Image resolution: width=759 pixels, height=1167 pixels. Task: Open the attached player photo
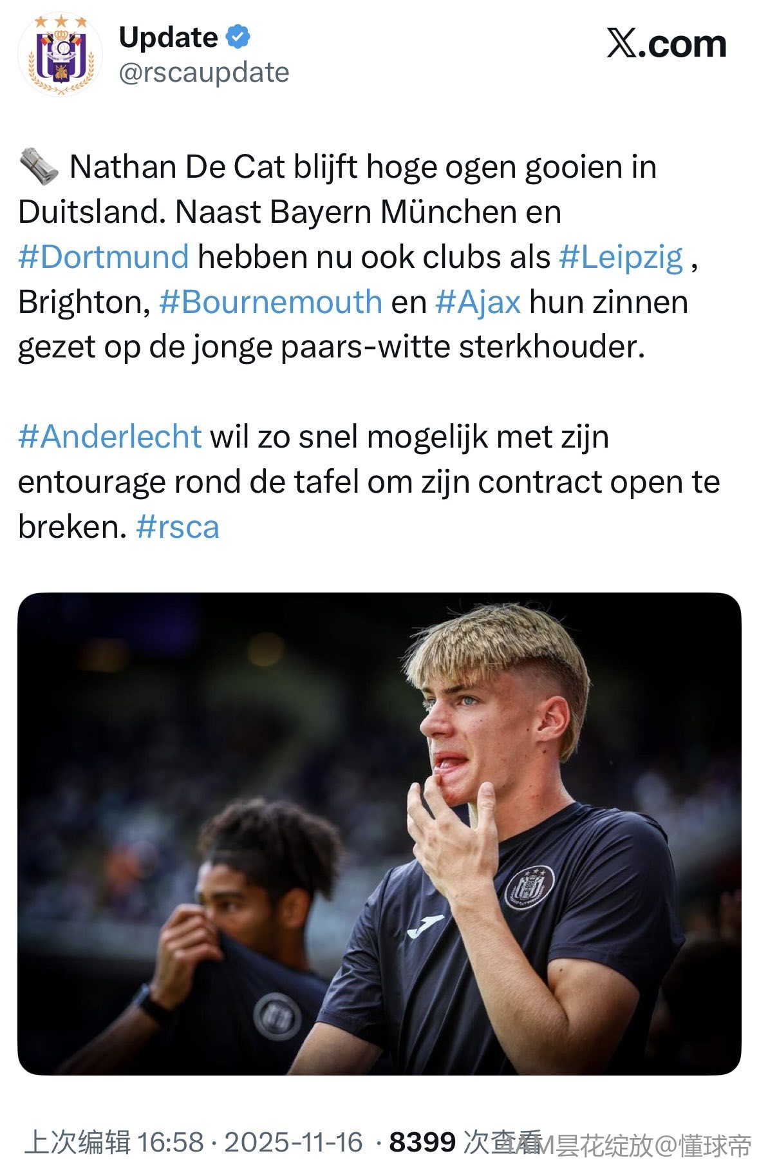[x=379, y=833]
